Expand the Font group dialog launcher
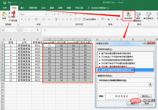 tap(59, 25)
